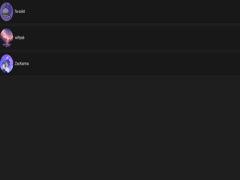Image resolution: width=240 pixels, height=180 pixels.
Task: Select the fa-solid user row
Action: [120, 12]
